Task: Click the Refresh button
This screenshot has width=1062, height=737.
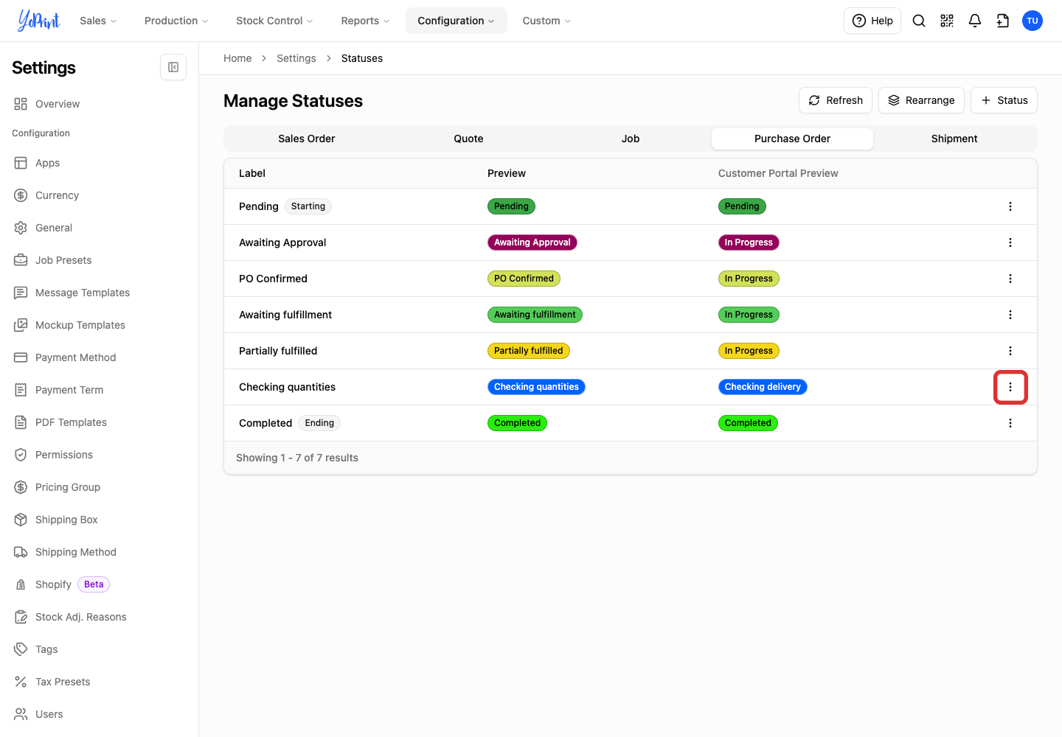Action: [836, 100]
